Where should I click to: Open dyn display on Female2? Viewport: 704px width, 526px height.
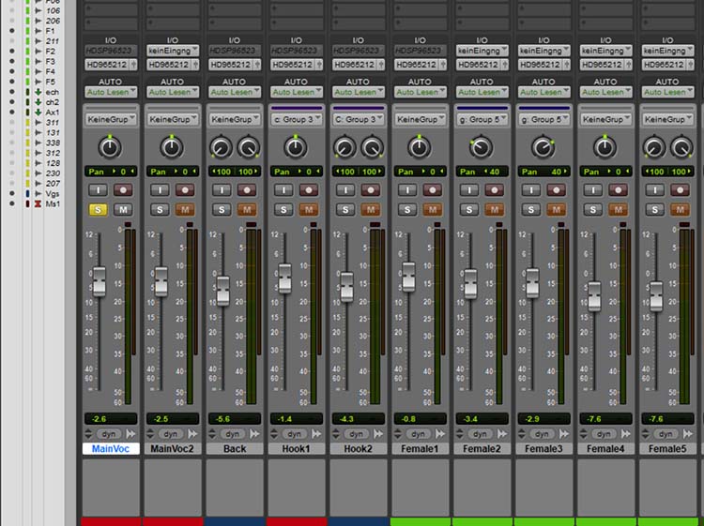[x=480, y=434]
